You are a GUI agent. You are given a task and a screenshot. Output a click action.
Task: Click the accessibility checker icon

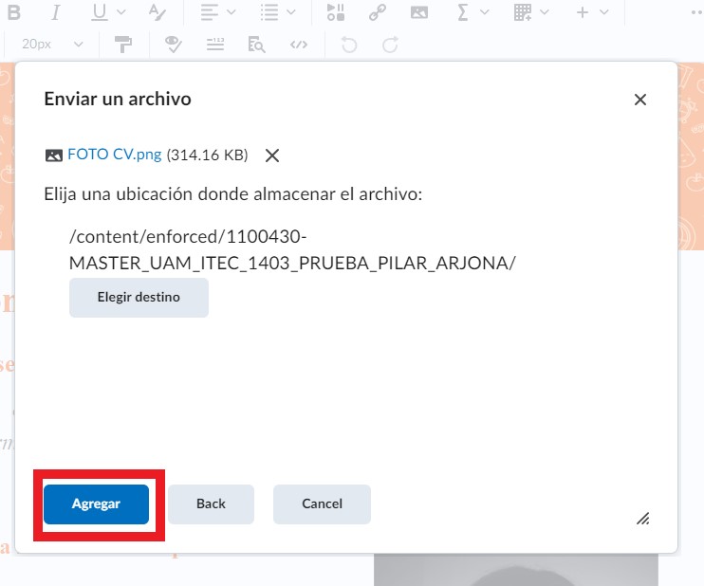coord(173,45)
